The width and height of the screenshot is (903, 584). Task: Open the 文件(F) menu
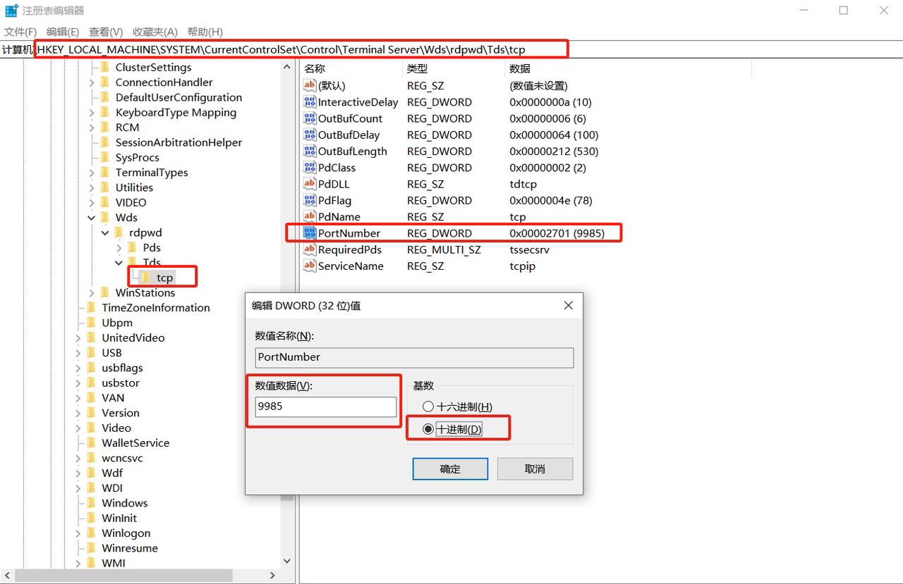[x=20, y=32]
